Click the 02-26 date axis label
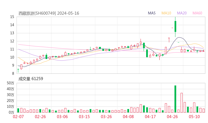This screenshot has width=208, height=123. [x=40, y=117]
